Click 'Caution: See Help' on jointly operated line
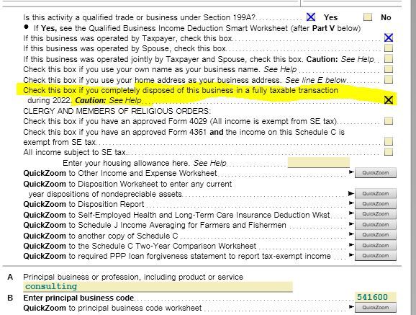Viewport: 416px width, 315px height. 340,59
